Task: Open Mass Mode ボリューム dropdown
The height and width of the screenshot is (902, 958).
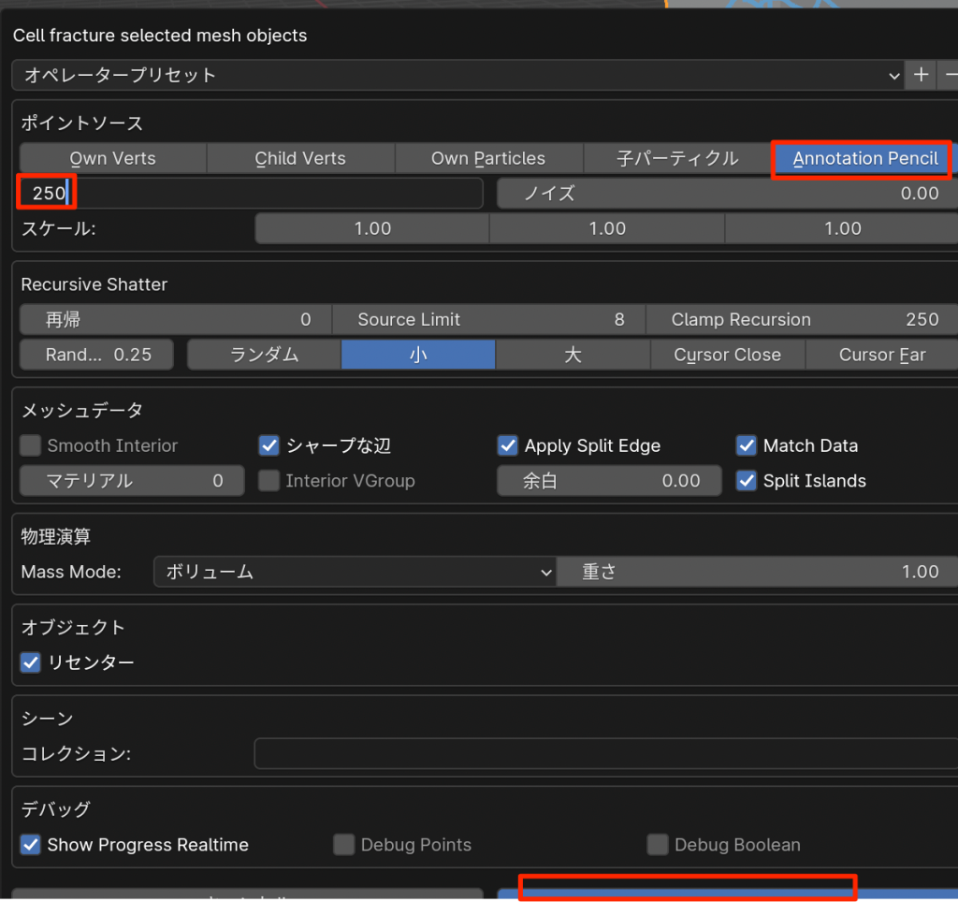Action: [x=355, y=572]
